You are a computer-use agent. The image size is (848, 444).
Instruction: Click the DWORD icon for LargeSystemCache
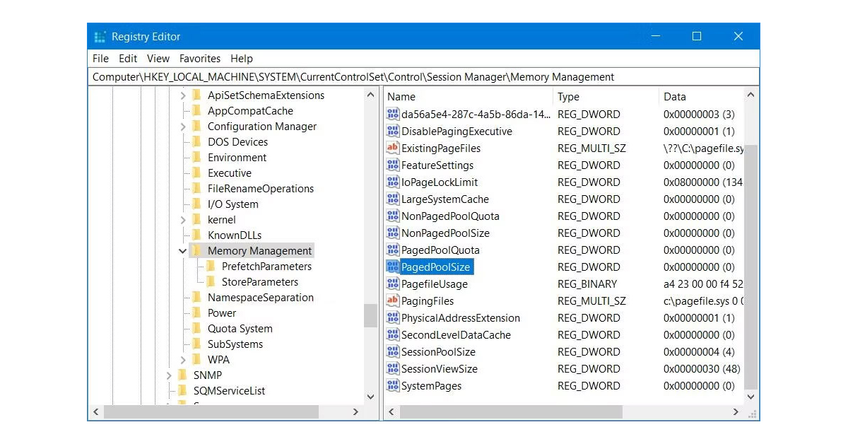[394, 199]
